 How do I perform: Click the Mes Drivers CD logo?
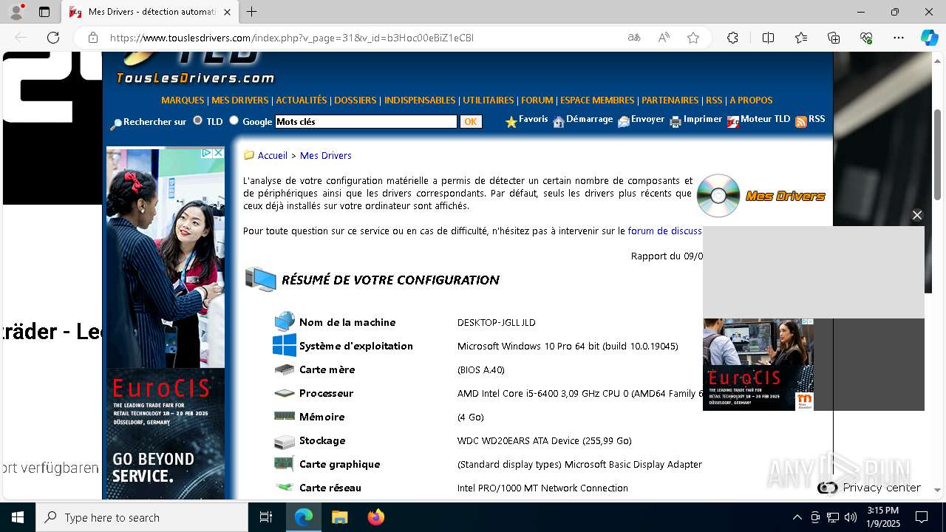[718, 196]
